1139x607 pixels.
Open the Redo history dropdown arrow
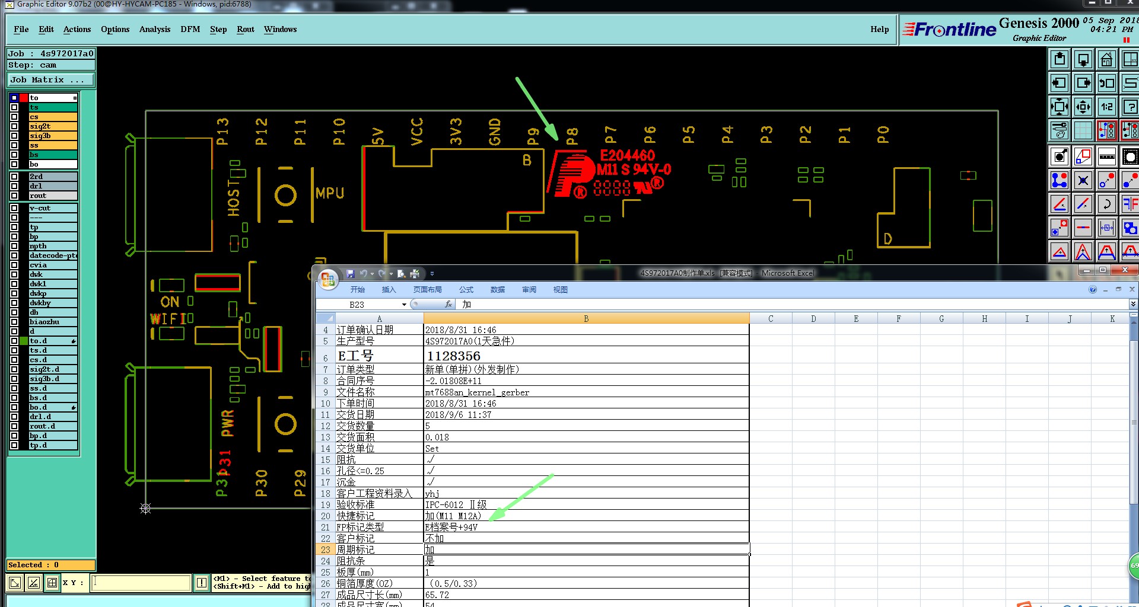pos(391,274)
